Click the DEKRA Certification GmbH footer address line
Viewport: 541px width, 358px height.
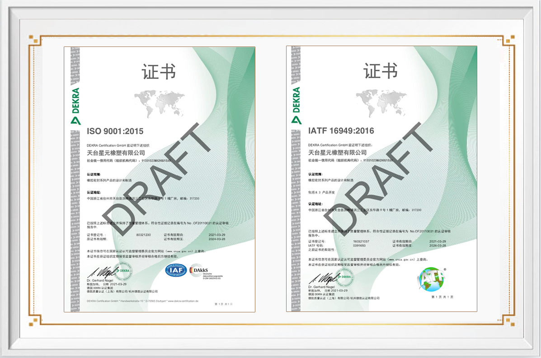(142, 301)
